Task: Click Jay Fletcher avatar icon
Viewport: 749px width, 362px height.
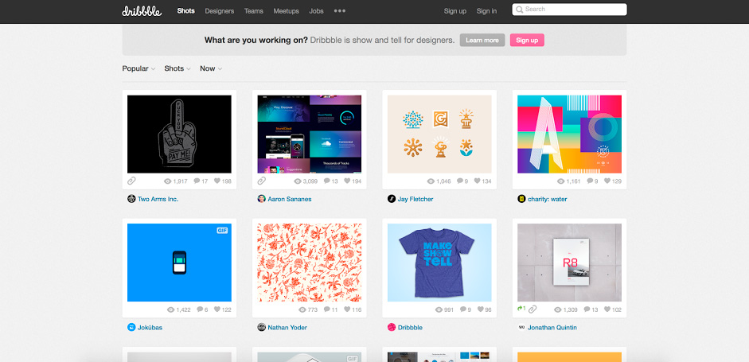Action: pyautogui.click(x=392, y=199)
